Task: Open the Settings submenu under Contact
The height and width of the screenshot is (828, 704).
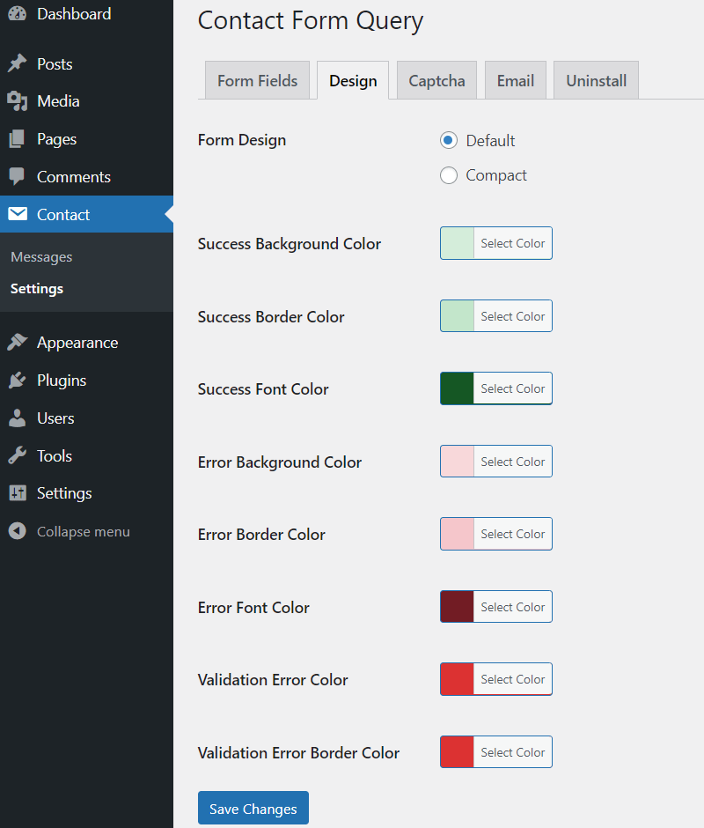Action: (37, 289)
